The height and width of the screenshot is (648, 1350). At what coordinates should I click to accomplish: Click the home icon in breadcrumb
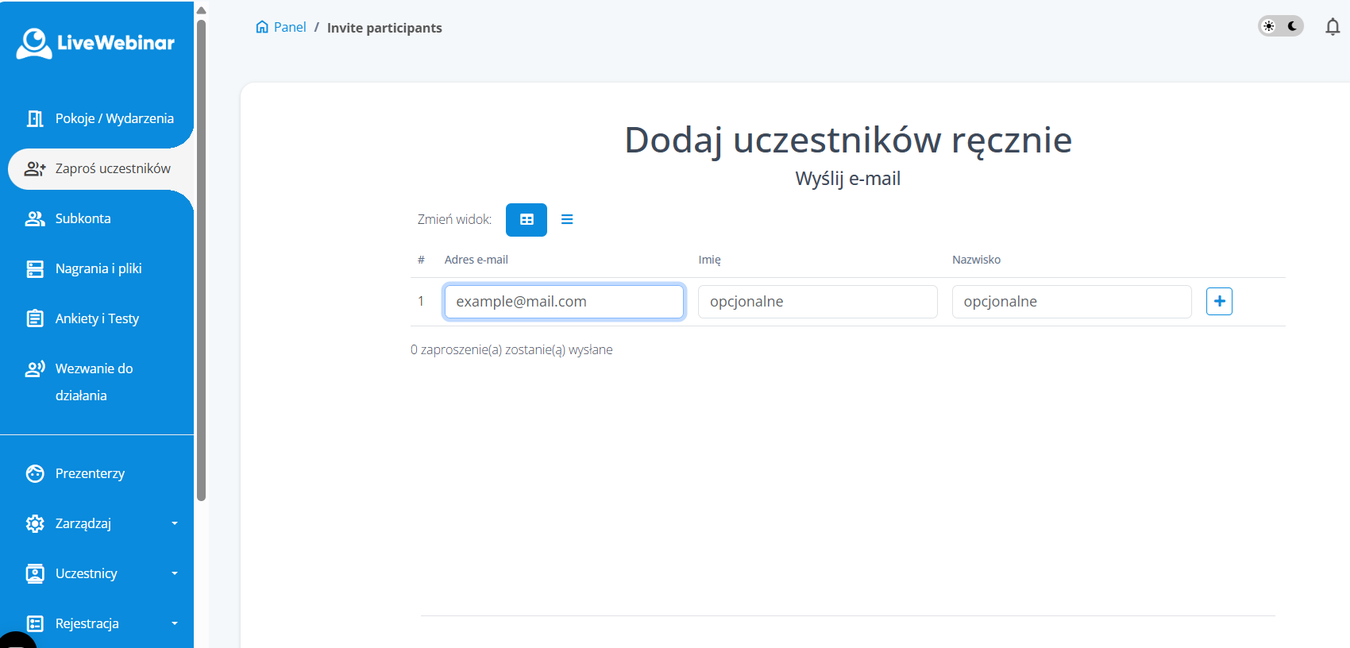pos(262,27)
